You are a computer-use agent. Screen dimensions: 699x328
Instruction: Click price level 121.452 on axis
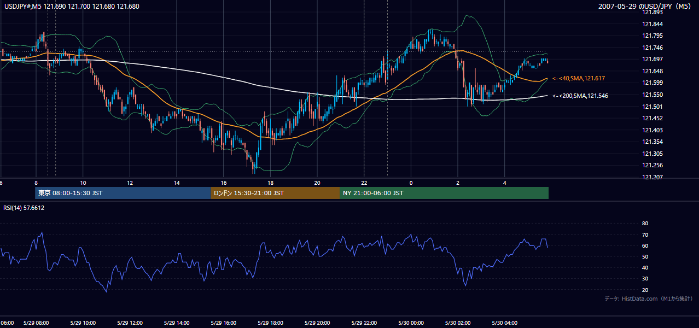pyautogui.click(x=652, y=118)
